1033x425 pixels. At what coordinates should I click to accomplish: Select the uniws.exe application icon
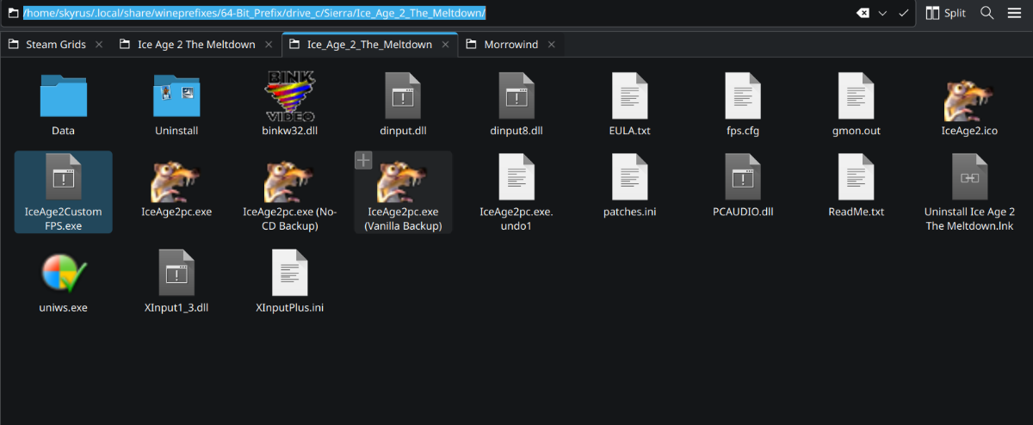point(63,274)
